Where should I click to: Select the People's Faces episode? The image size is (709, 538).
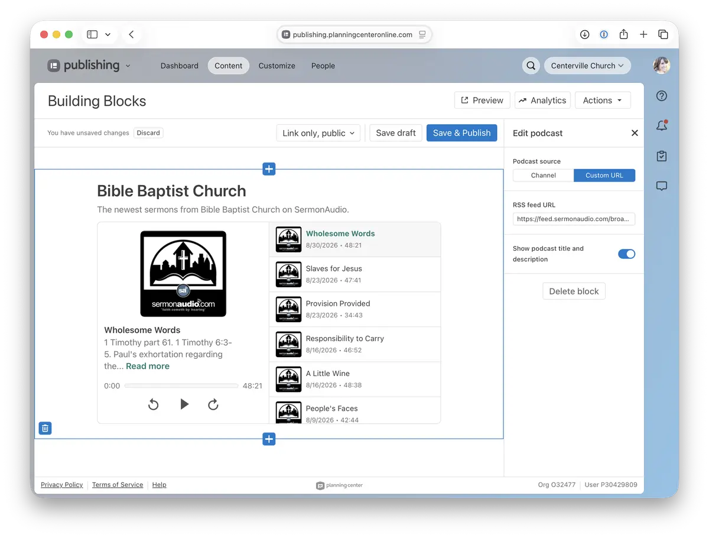[x=355, y=410]
